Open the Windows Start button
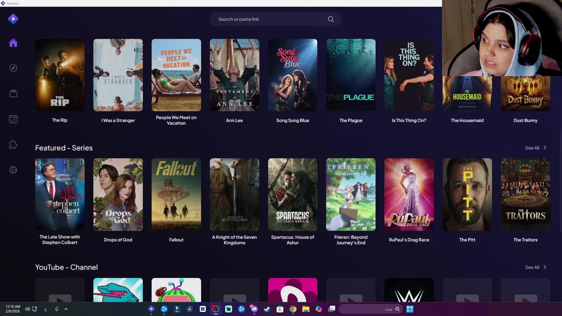This screenshot has width=562, height=316. (x=410, y=309)
